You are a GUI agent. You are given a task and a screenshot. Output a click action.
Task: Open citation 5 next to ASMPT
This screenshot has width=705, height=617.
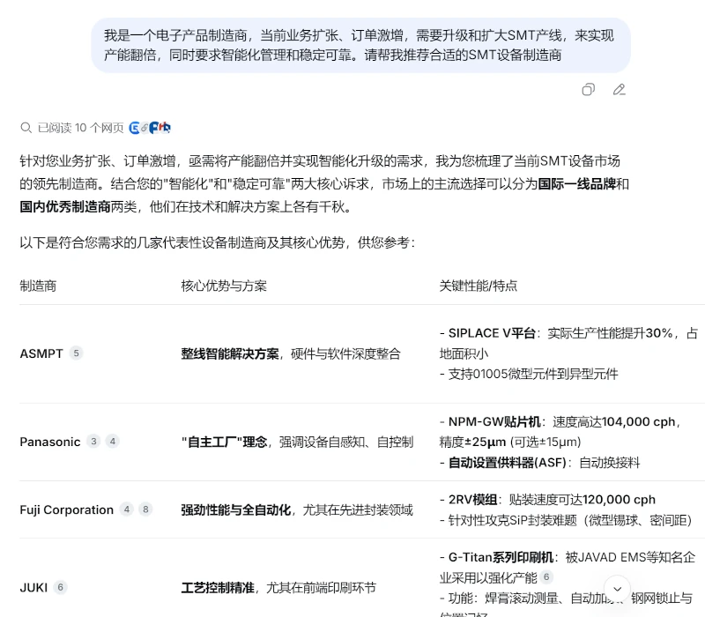click(75, 353)
